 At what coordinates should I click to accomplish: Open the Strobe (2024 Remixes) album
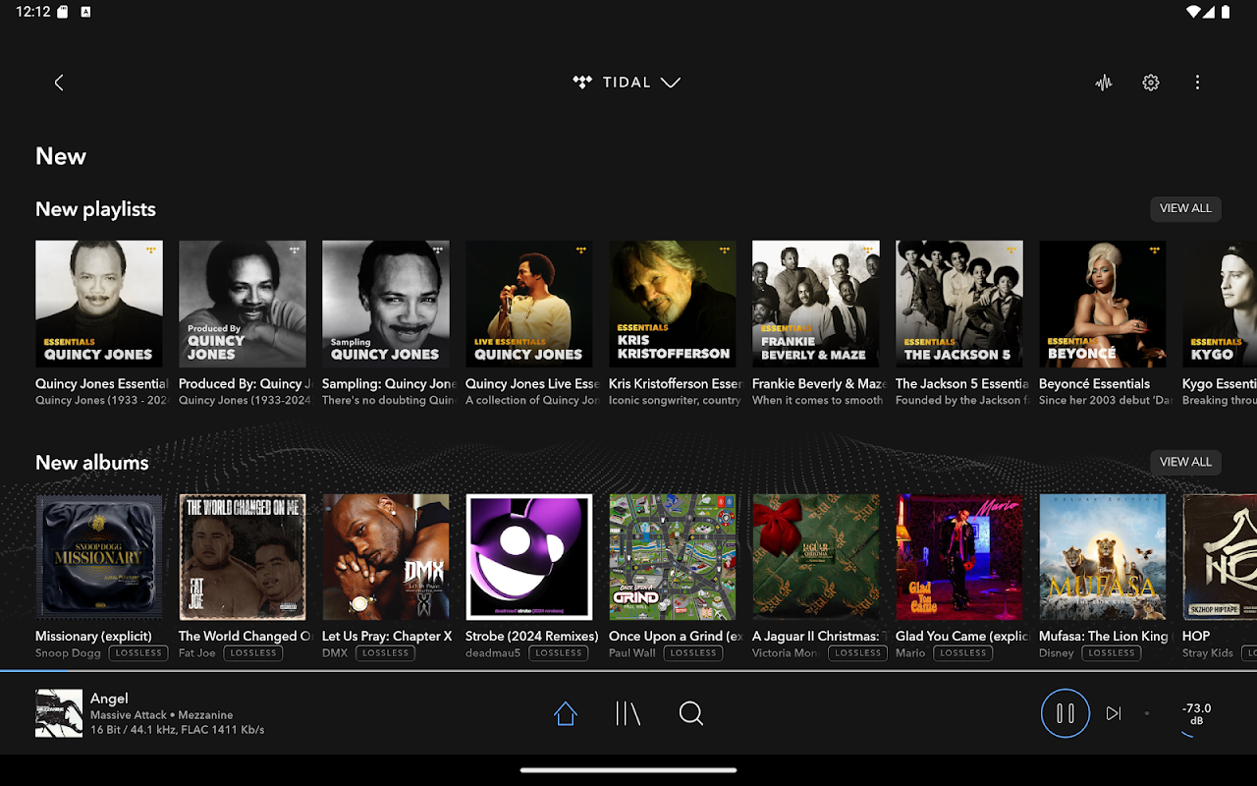pyautogui.click(x=529, y=557)
